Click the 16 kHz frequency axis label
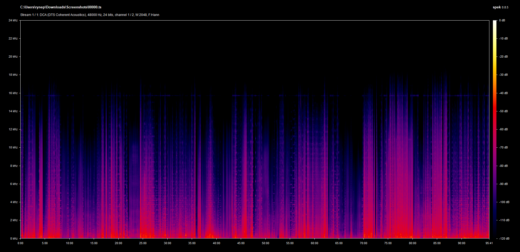The image size is (520, 252). [x=13, y=93]
